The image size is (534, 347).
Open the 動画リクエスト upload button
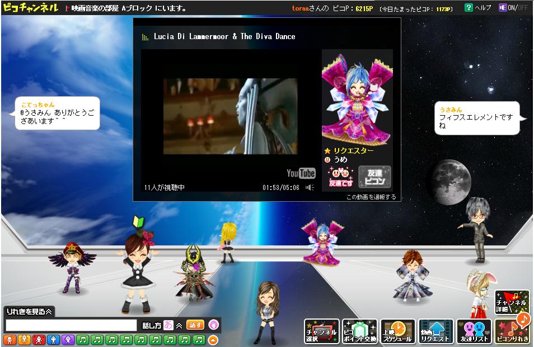(436, 331)
